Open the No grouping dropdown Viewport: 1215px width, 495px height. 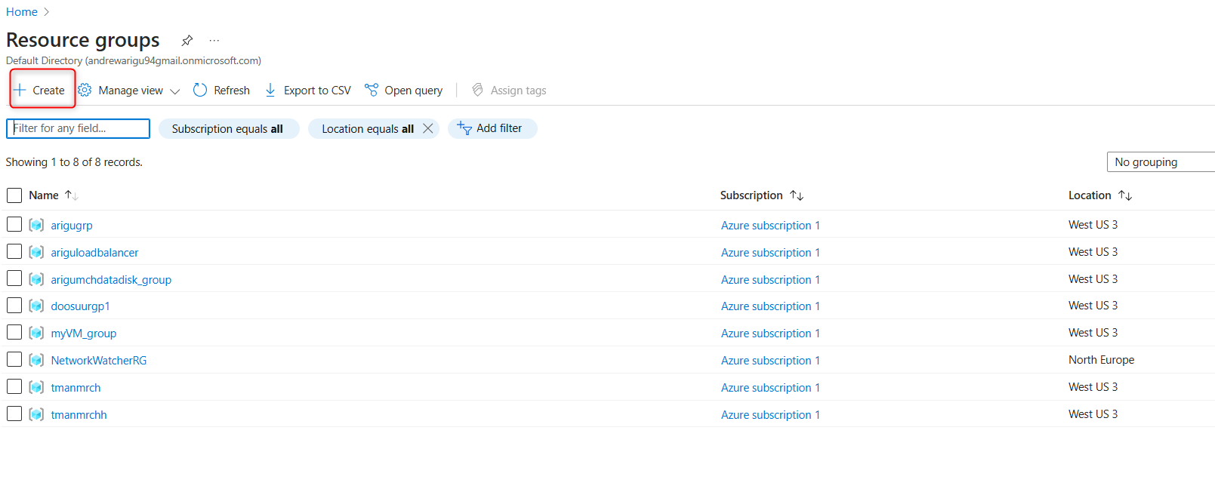(1161, 162)
